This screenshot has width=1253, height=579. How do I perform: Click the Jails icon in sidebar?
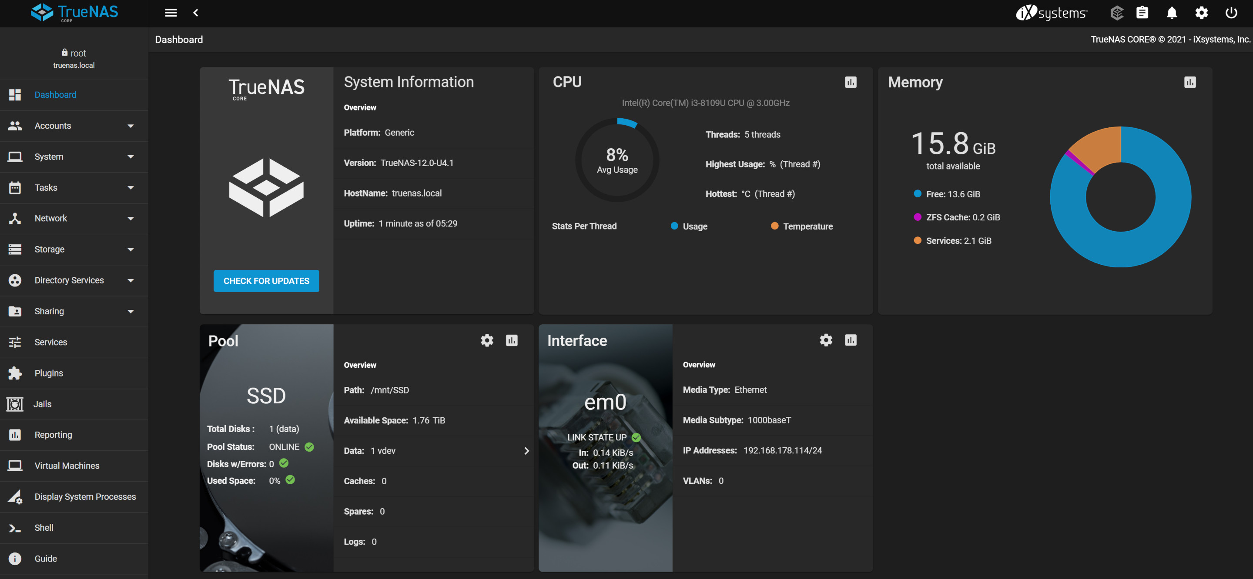click(15, 404)
